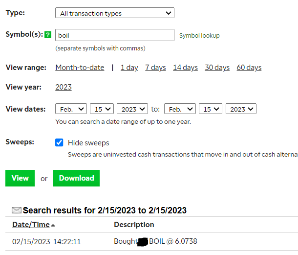Select the 14 days view range
Viewport: 298px width, 255px height.
(x=185, y=68)
